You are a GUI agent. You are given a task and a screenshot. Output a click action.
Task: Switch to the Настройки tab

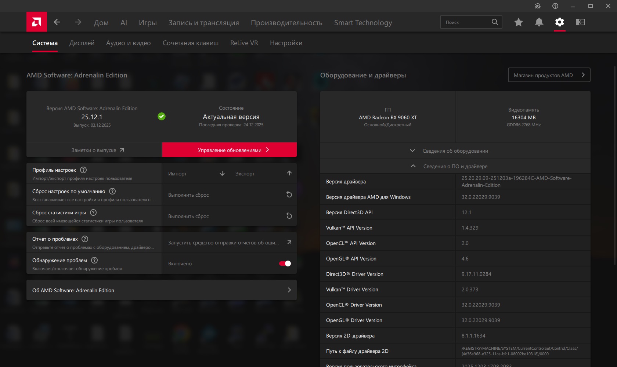(286, 43)
